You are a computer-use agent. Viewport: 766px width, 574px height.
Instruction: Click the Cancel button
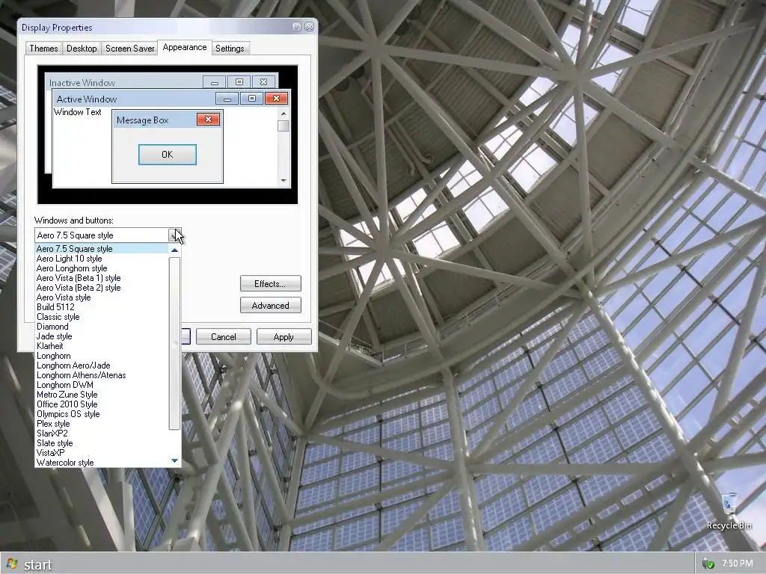(x=223, y=337)
